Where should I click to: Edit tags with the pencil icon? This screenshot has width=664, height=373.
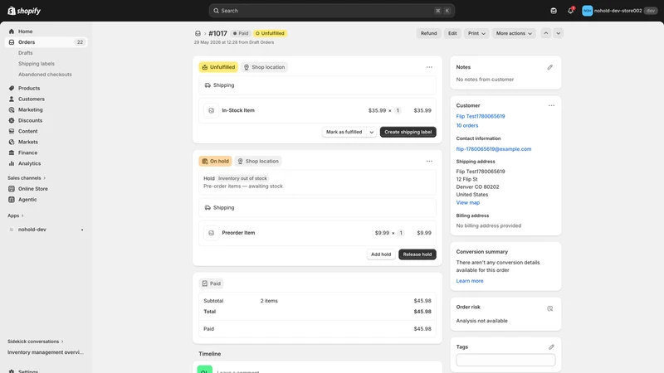(551, 346)
